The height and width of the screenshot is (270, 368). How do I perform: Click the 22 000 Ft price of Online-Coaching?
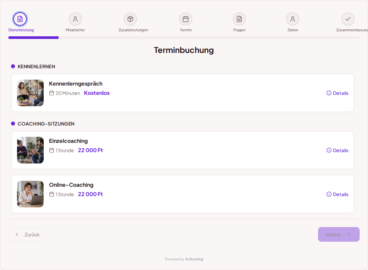point(90,194)
